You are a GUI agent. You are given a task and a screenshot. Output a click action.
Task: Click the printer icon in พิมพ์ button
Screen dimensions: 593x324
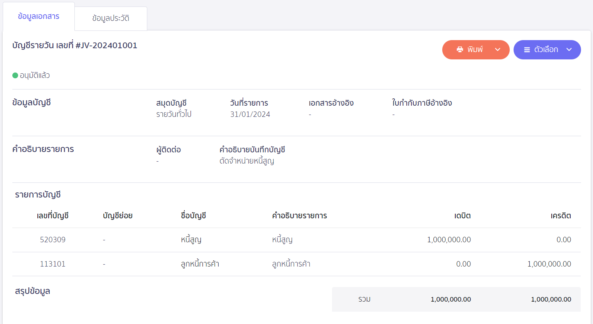(460, 49)
